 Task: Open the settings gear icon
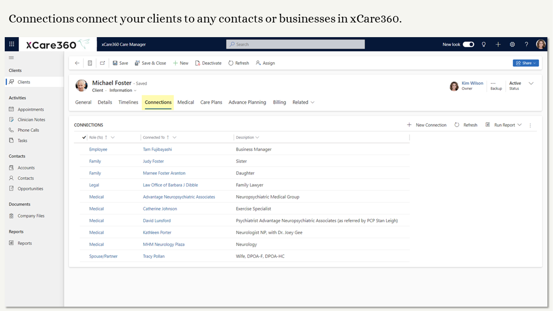[x=512, y=44]
